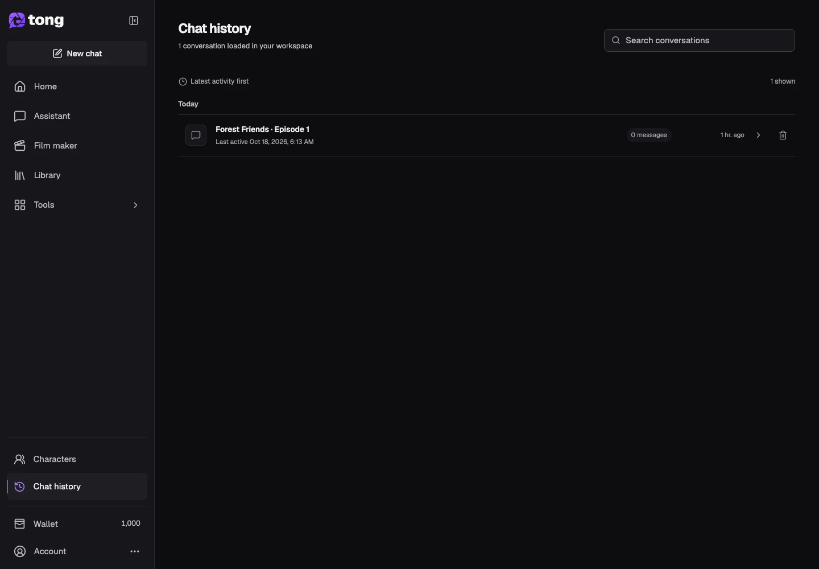
Task: Click the Latest activity first sort label
Action: (220, 81)
